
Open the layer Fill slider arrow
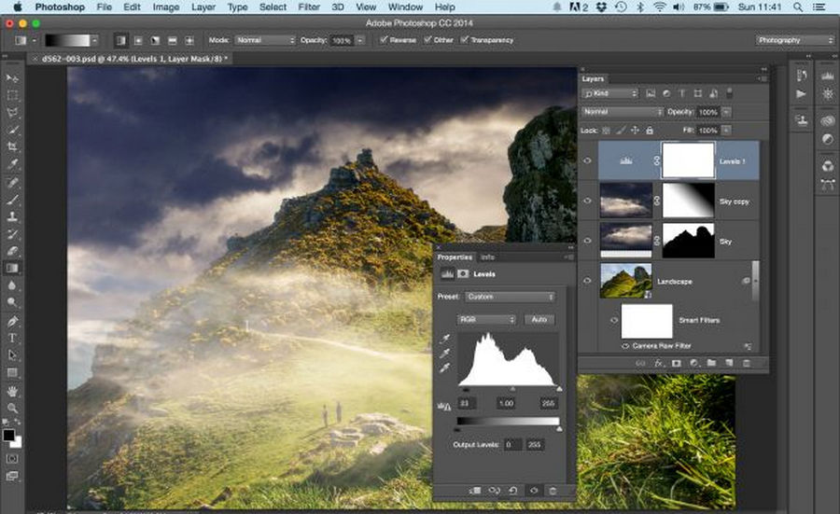pyautogui.click(x=726, y=130)
